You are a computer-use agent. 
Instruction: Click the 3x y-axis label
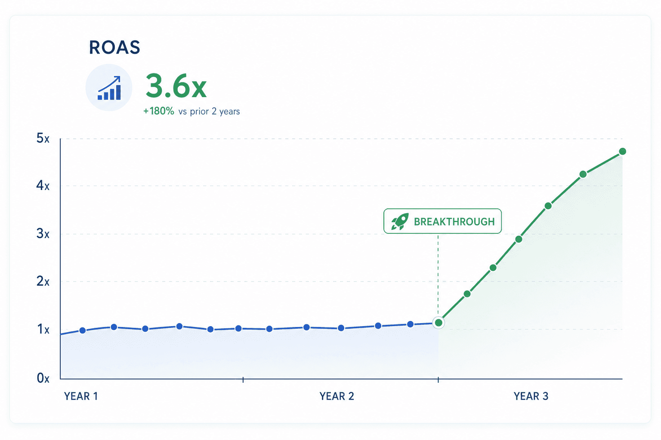tap(43, 234)
